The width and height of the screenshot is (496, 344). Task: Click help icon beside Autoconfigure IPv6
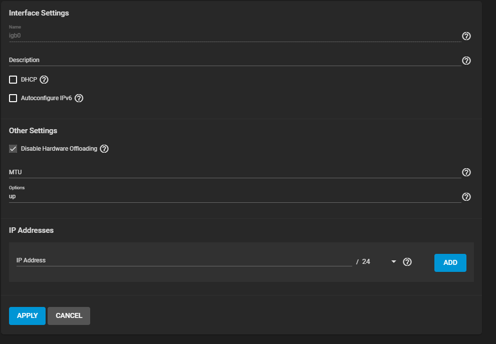79,98
